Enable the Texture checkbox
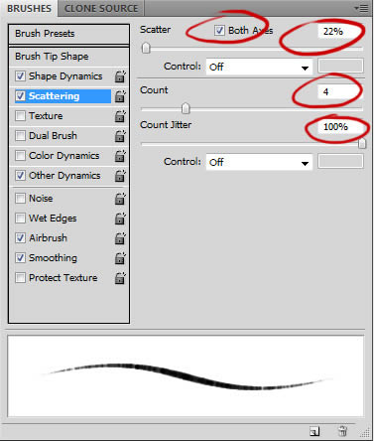Viewport: 374px width, 441px height. click(x=20, y=116)
